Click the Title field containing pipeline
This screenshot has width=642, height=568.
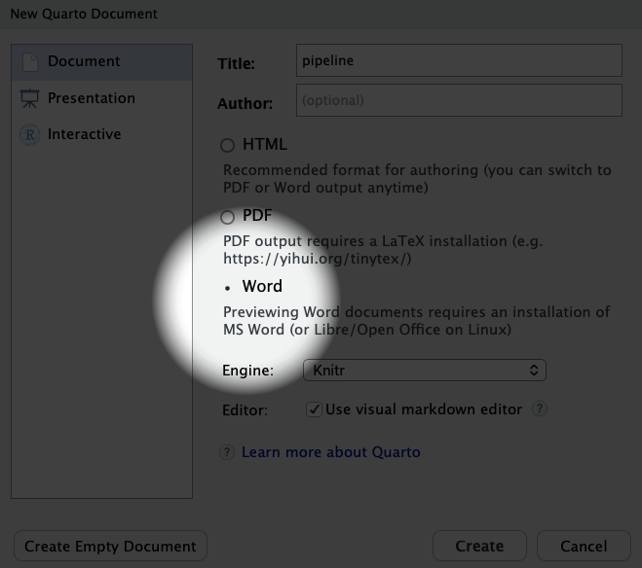tap(459, 60)
